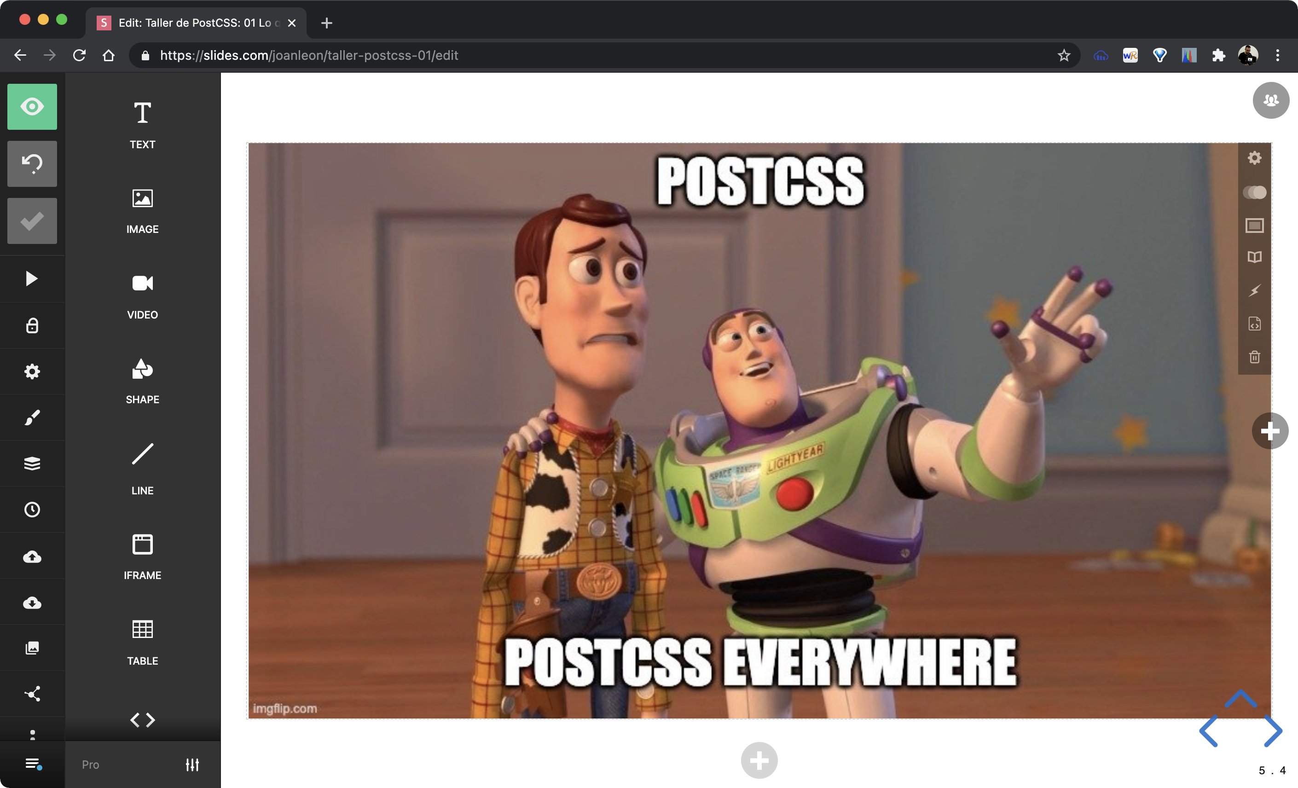Open slide options gear on slide toolbar
Image resolution: width=1298 pixels, height=788 pixels.
point(1254,158)
